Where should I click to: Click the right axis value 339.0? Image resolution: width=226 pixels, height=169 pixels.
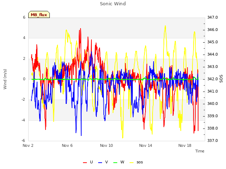pyautogui.click(x=213, y=116)
